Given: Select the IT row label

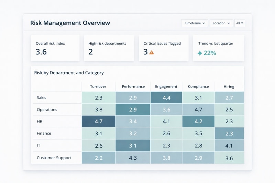Looking at the screenshot, I should pos(38,145).
